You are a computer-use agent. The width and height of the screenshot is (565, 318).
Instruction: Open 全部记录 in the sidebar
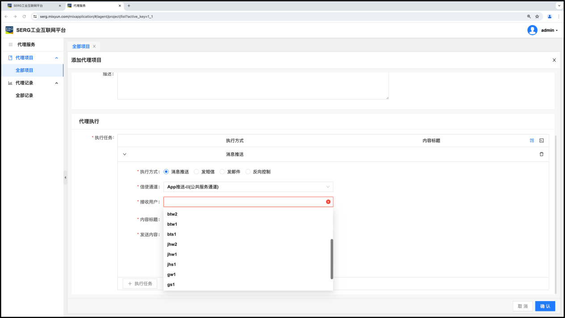pos(25,95)
